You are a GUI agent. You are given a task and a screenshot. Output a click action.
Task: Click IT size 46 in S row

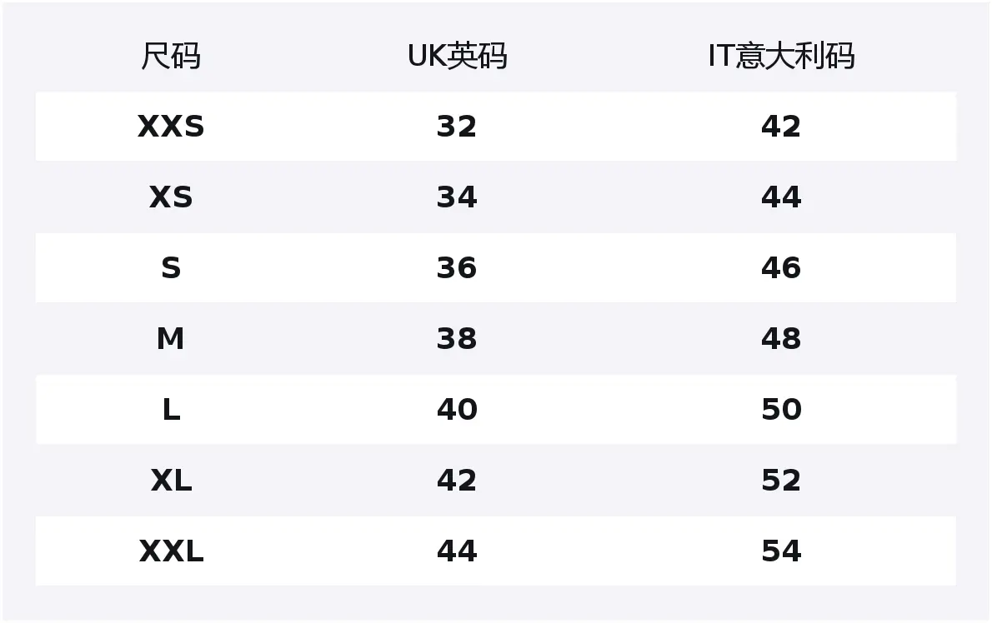(781, 268)
